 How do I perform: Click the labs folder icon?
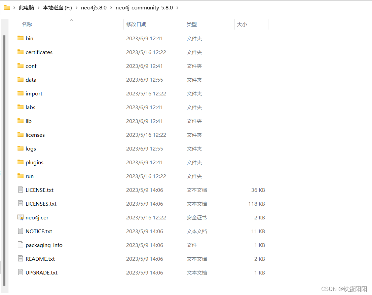pyautogui.click(x=21, y=107)
